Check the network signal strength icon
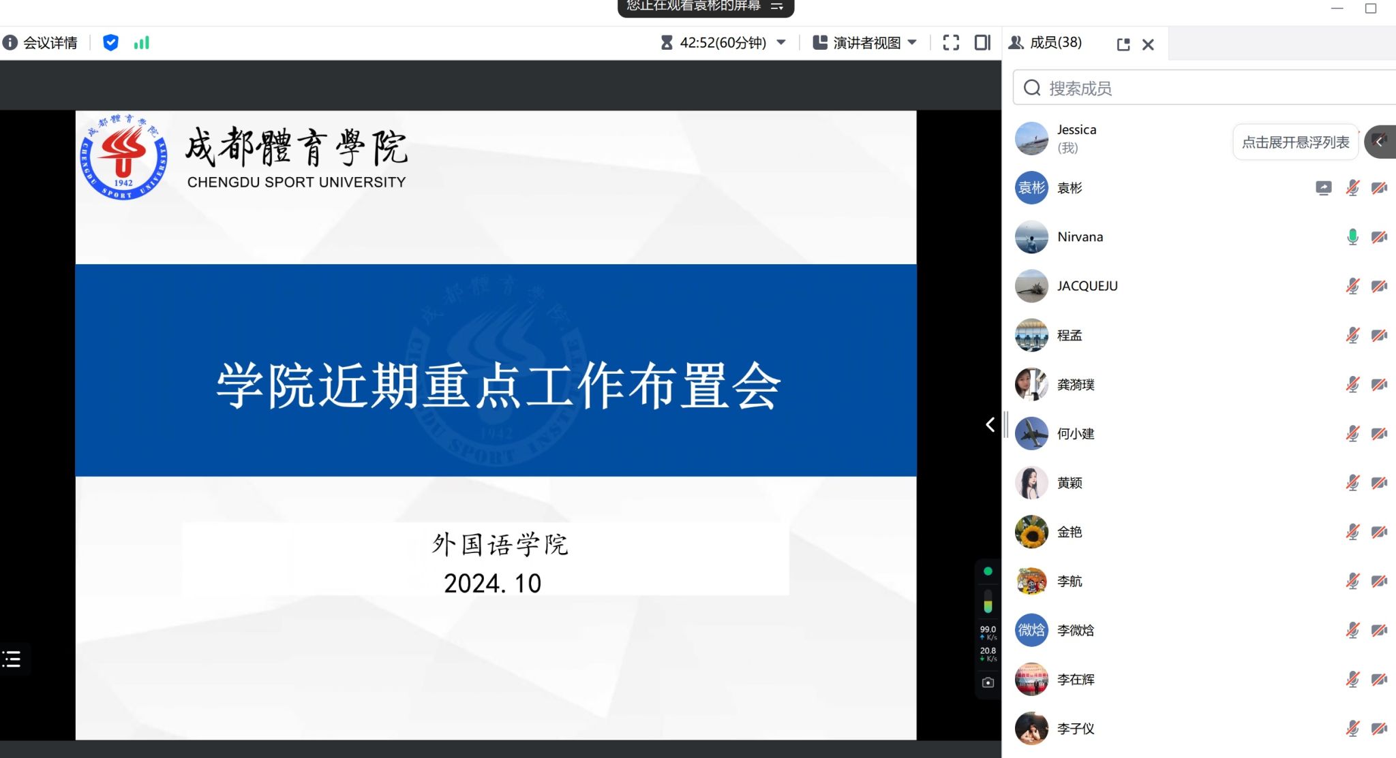1396x758 pixels. [141, 43]
